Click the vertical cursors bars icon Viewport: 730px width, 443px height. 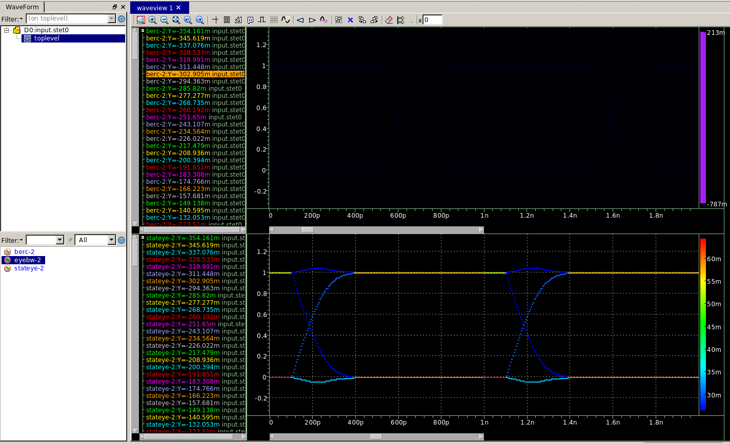pyautogui.click(x=227, y=20)
